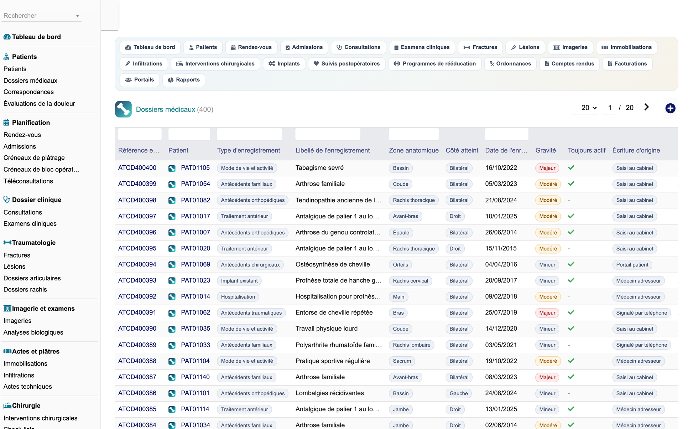Click active checkmark in ATCD400400 row
The image size is (693, 429).
tap(571, 167)
